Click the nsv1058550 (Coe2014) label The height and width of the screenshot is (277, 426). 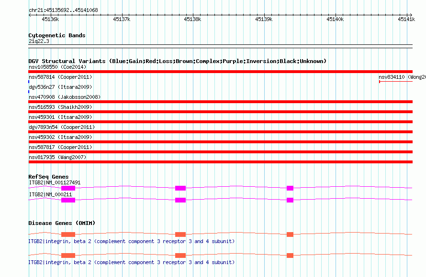[x=57, y=67]
